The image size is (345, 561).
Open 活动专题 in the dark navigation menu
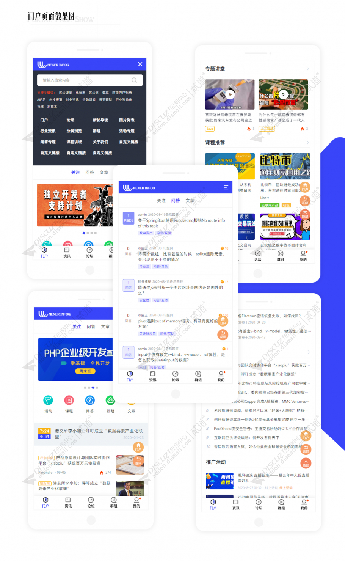127,131
